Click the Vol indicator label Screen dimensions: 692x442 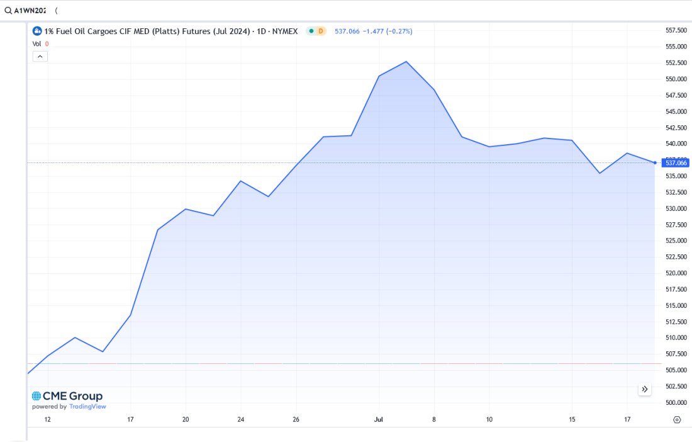point(36,44)
